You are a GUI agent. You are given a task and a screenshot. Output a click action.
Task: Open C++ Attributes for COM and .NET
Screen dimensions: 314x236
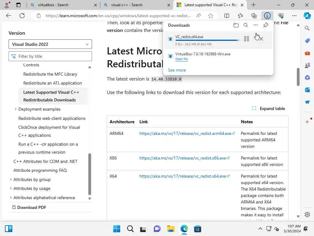point(45,161)
